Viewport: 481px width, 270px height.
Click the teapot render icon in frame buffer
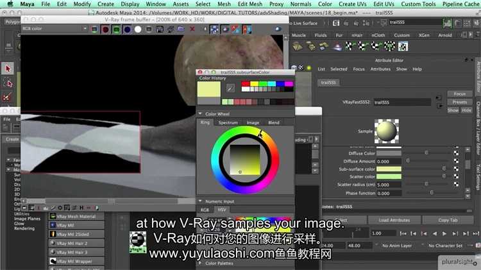point(225,30)
